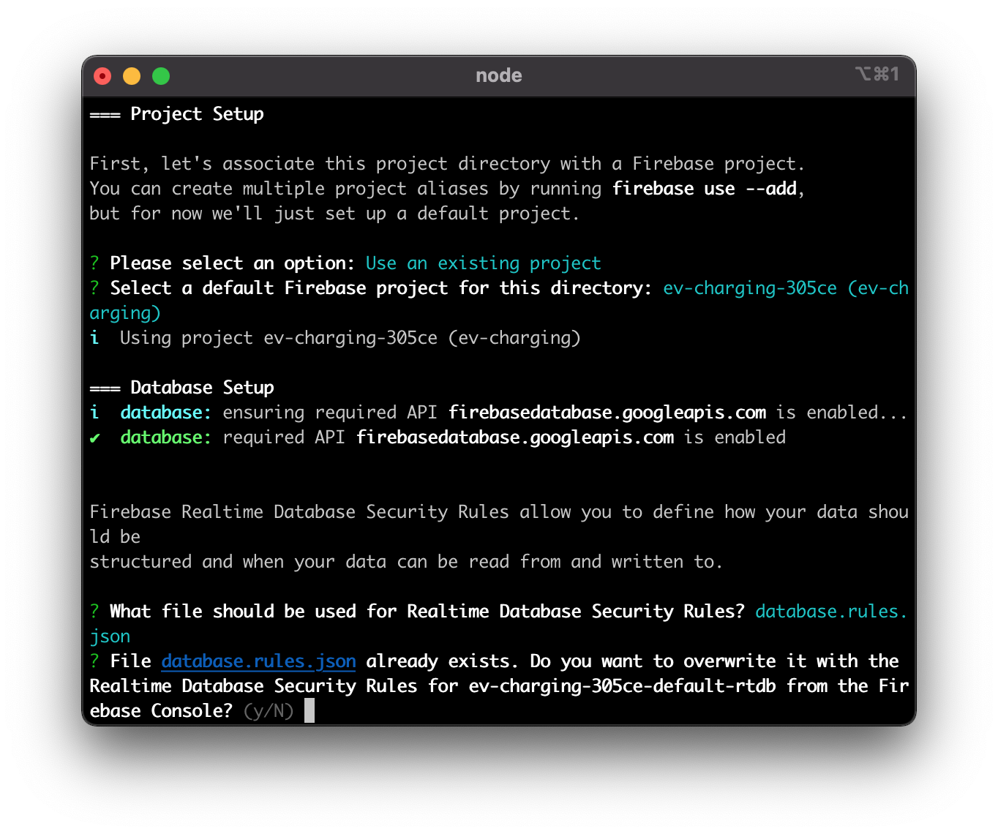Click the ⌥⌘1 shortcut indicator
This screenshot has width=998, height=834.
pyautogui.click(x=877, y=74)
